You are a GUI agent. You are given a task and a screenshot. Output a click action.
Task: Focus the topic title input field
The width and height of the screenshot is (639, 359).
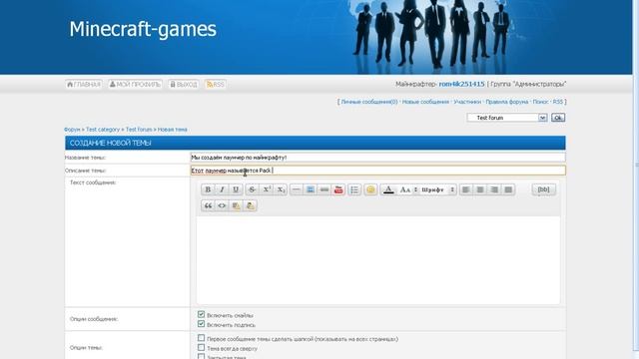pyautogui.click(x=377, y=158)
